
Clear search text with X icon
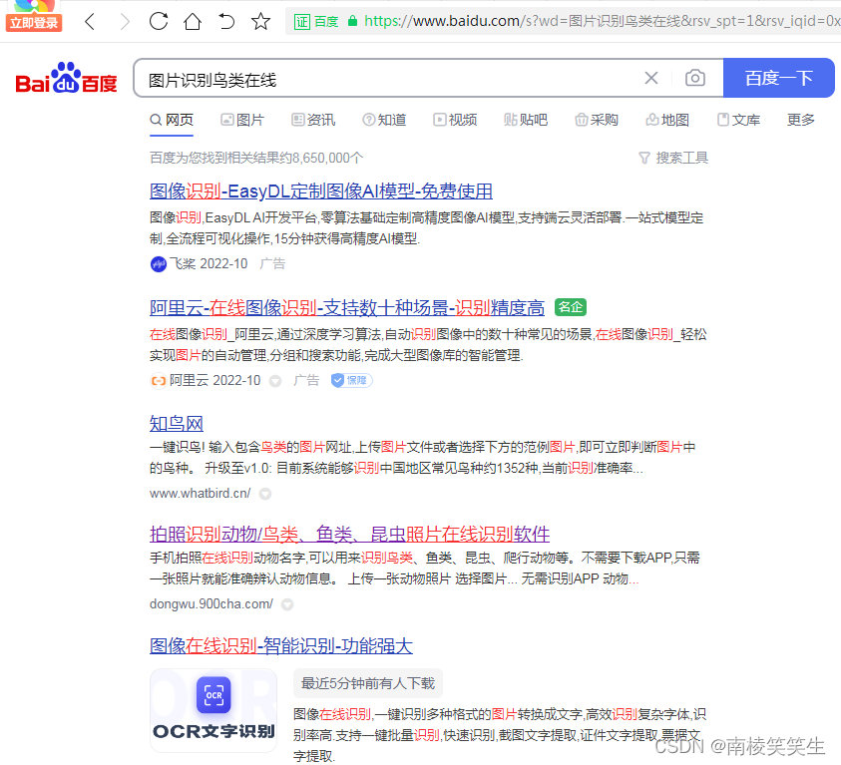(651, 78)
